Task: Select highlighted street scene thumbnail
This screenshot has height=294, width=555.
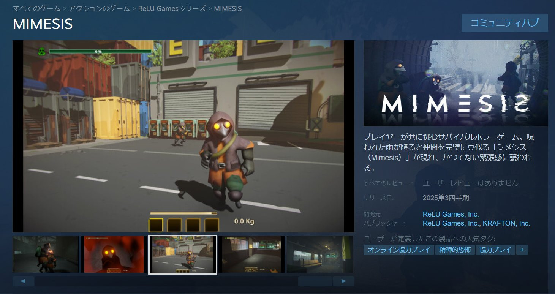Action: (x=182, y=254)
